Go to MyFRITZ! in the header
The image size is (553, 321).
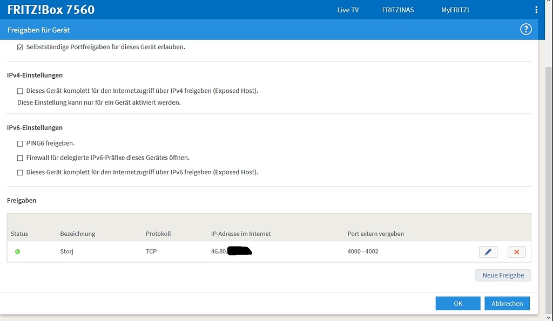(455, 10)
